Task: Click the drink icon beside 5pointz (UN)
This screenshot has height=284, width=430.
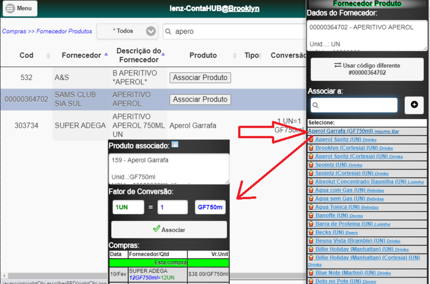Action: 311,165
